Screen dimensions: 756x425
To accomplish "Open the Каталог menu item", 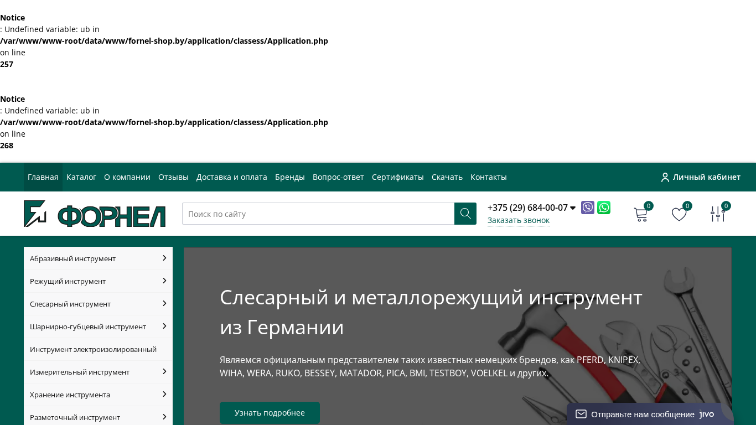I will click(x=81, y=177).
